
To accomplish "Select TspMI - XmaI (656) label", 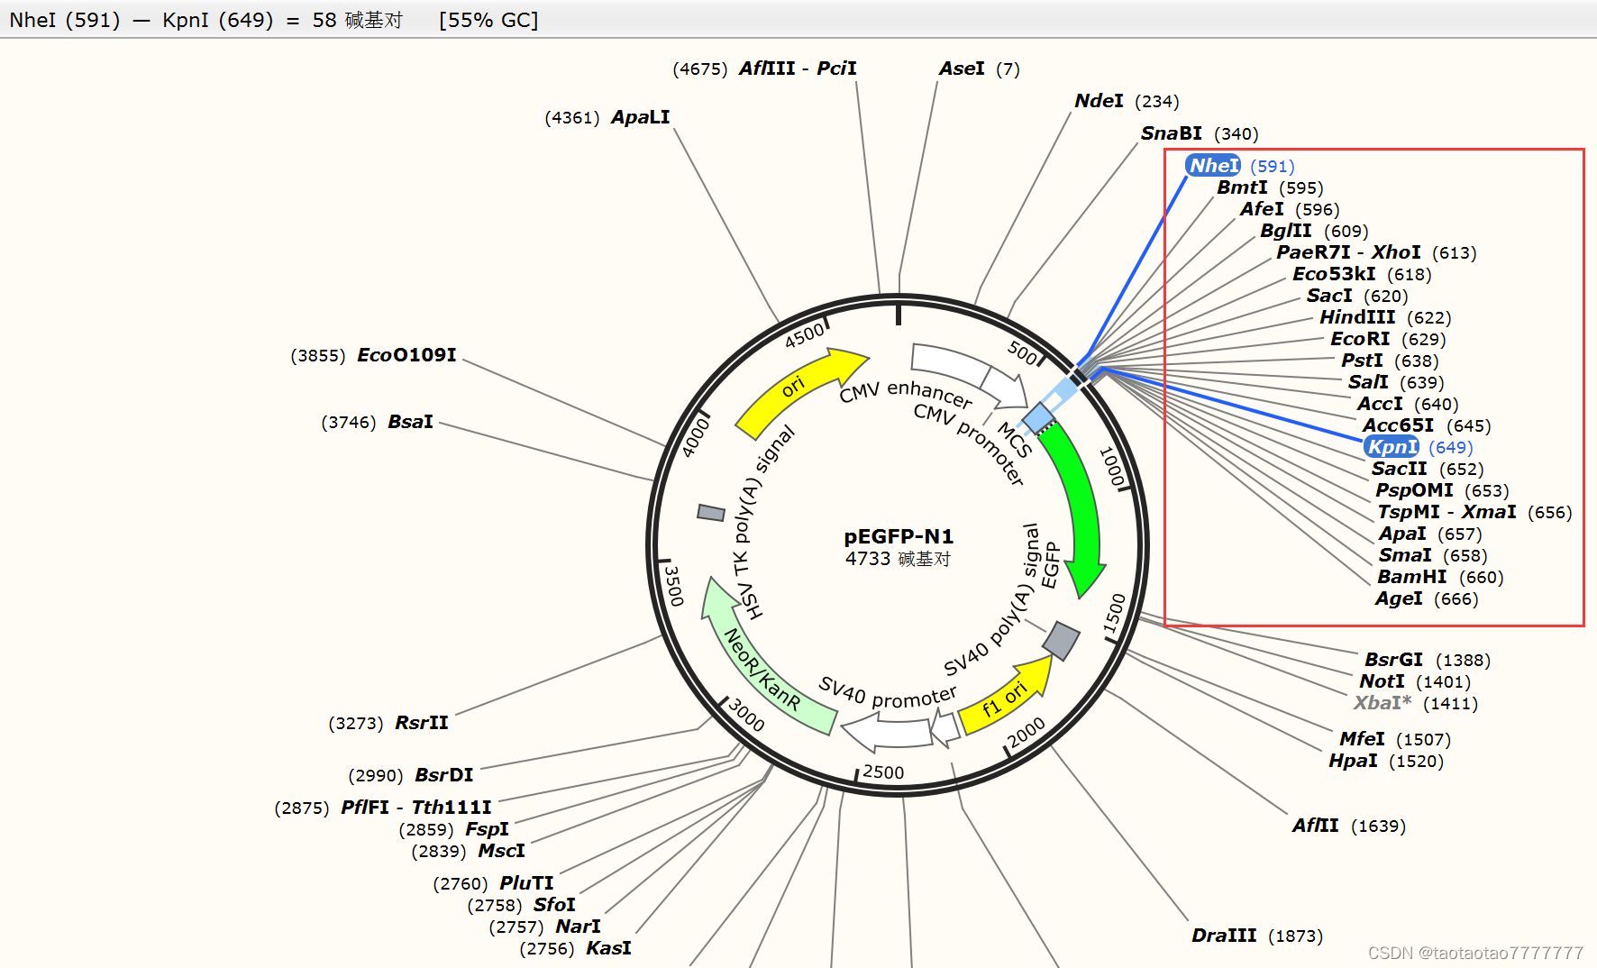I will 1474,512.
